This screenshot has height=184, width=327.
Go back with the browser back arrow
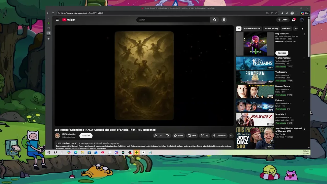[48, 13]
